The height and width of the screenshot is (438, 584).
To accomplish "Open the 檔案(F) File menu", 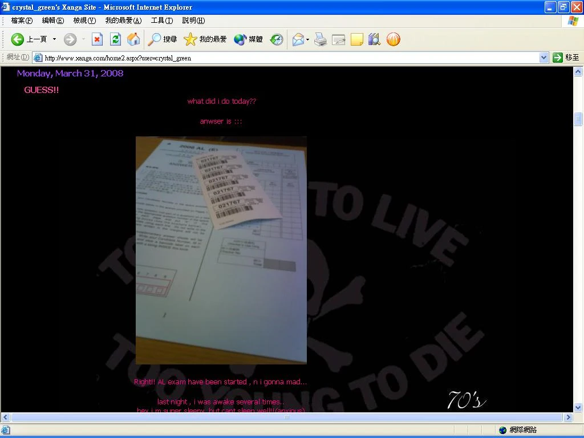I will 22,21.
